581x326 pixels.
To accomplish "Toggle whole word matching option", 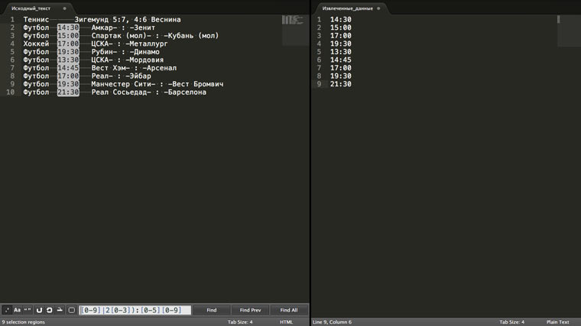I will pos(28,310).
